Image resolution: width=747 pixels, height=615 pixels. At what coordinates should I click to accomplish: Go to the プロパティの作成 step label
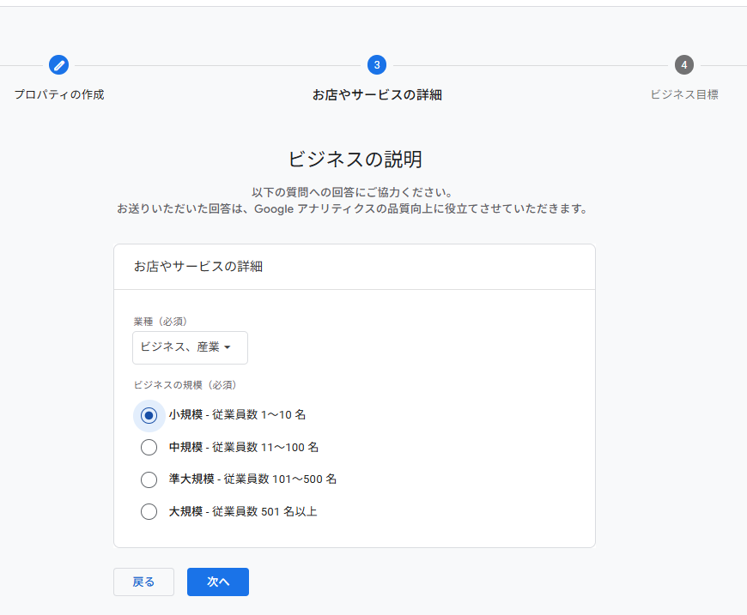pos(58,94)
